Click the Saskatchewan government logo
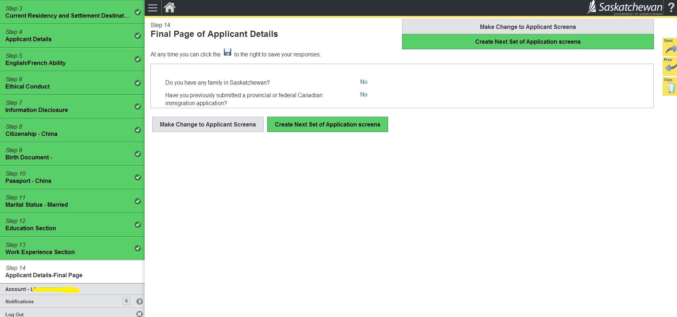 point(625,8)
